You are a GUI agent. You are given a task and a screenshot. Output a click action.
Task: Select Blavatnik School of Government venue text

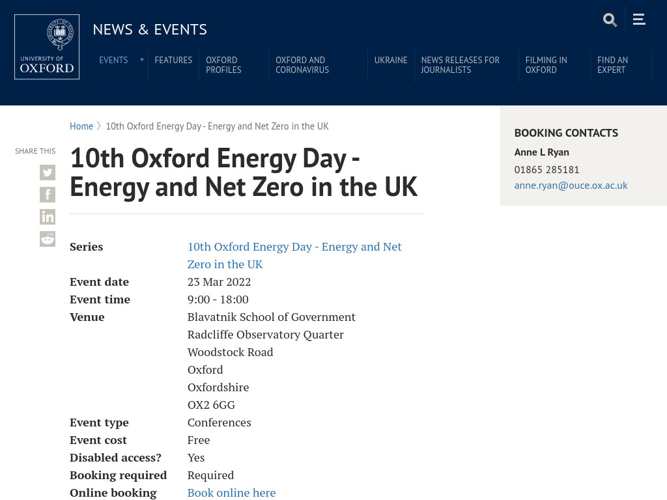272,317
